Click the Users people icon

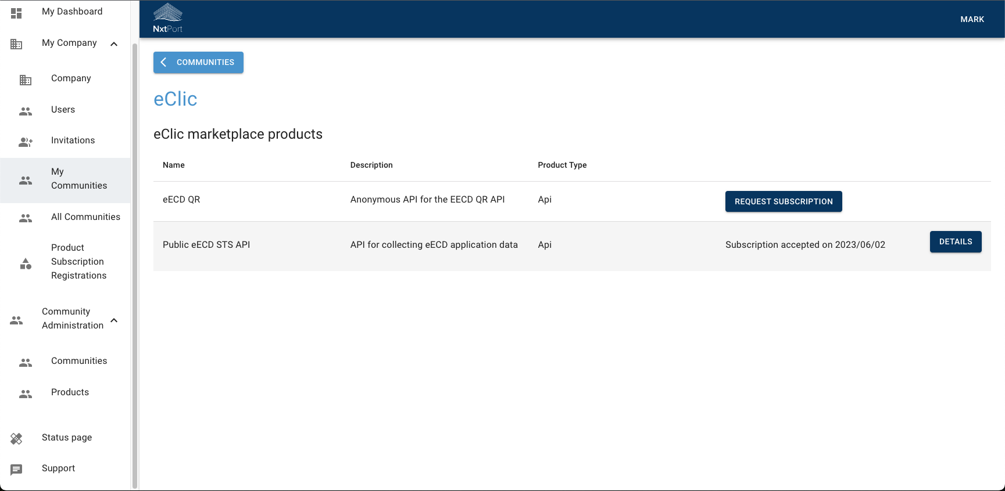[x=26, y=111]
